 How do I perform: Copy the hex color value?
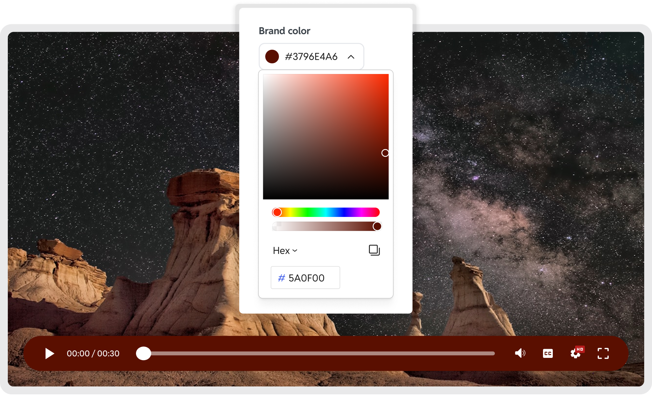(x=374, y=250)
